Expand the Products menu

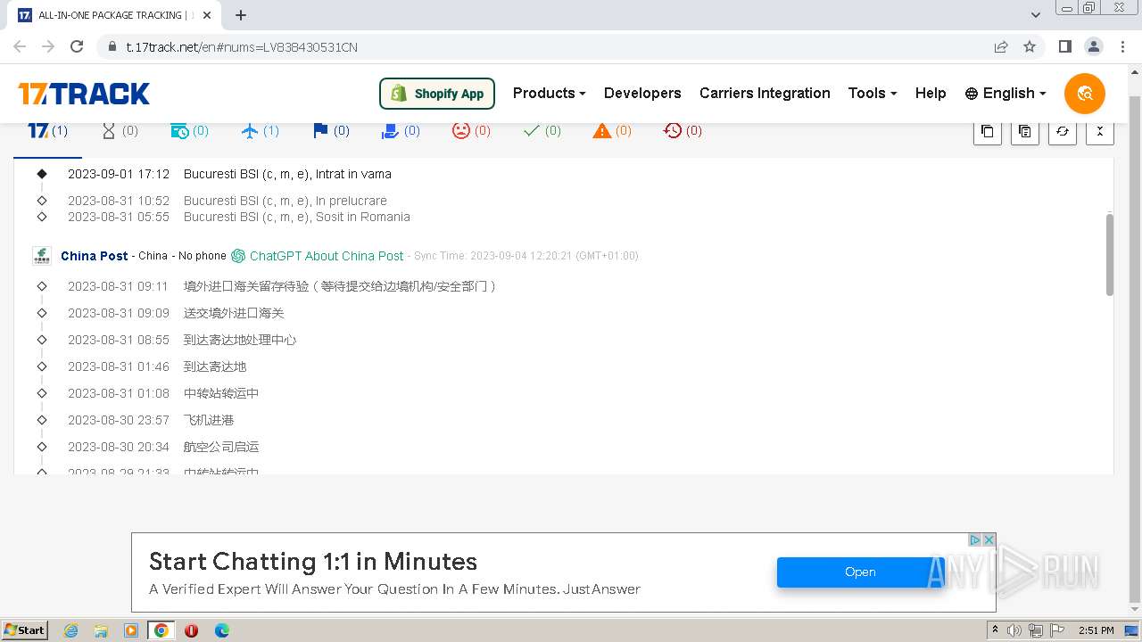pyautogui.click(x=549, y=93)
